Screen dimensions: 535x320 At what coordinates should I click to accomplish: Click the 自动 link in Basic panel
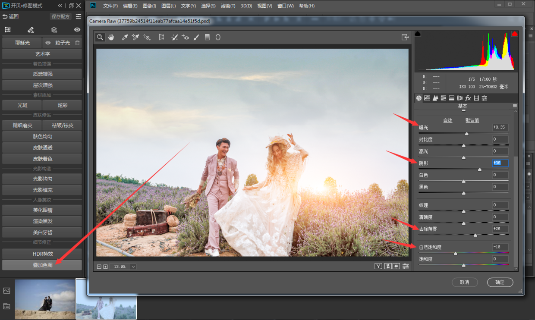coord(448,120)
